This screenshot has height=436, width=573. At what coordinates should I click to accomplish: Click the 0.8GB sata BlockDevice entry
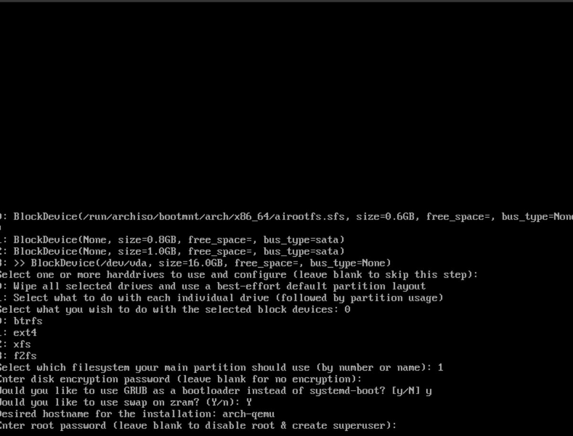click(x=172, y=240)
